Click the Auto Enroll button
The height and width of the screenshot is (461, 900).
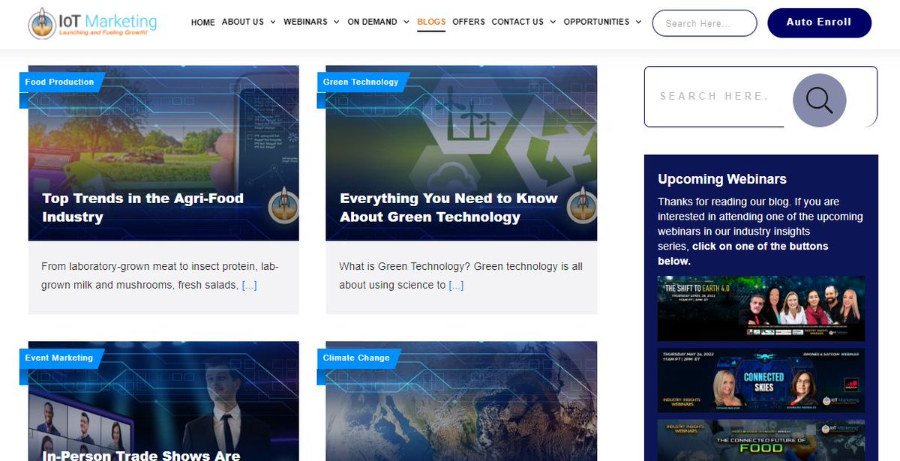coord(819,22)
